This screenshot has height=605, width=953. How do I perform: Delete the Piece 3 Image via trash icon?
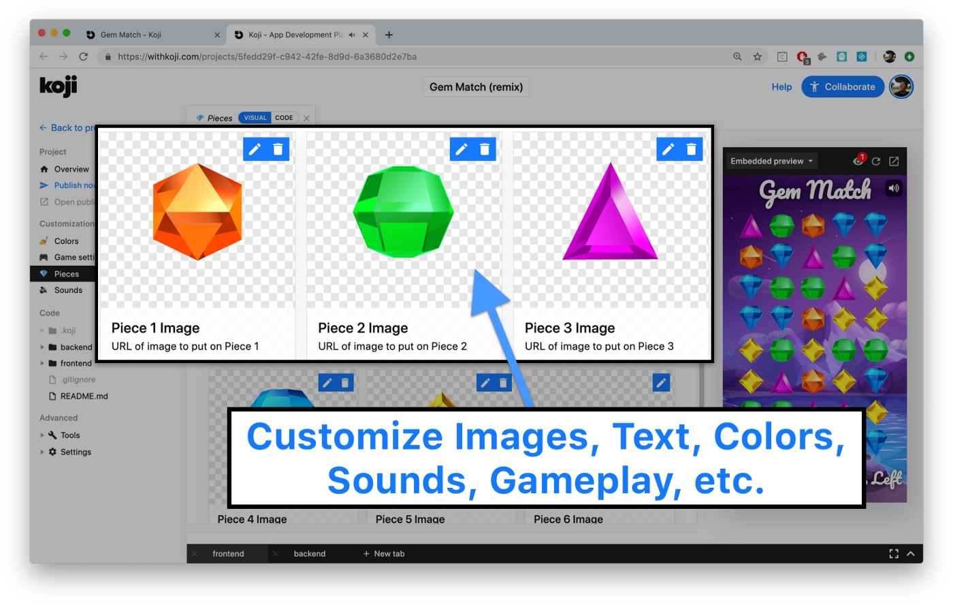click(692, 149)
